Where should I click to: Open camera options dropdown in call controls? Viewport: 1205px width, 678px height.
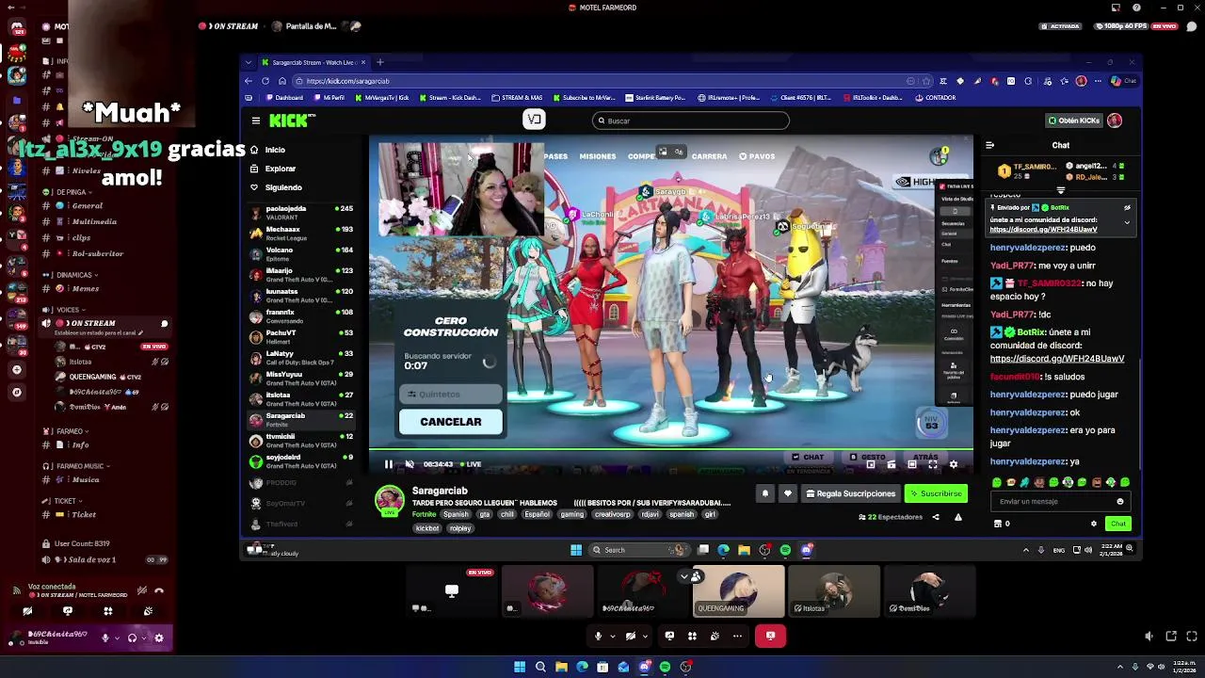645,637
